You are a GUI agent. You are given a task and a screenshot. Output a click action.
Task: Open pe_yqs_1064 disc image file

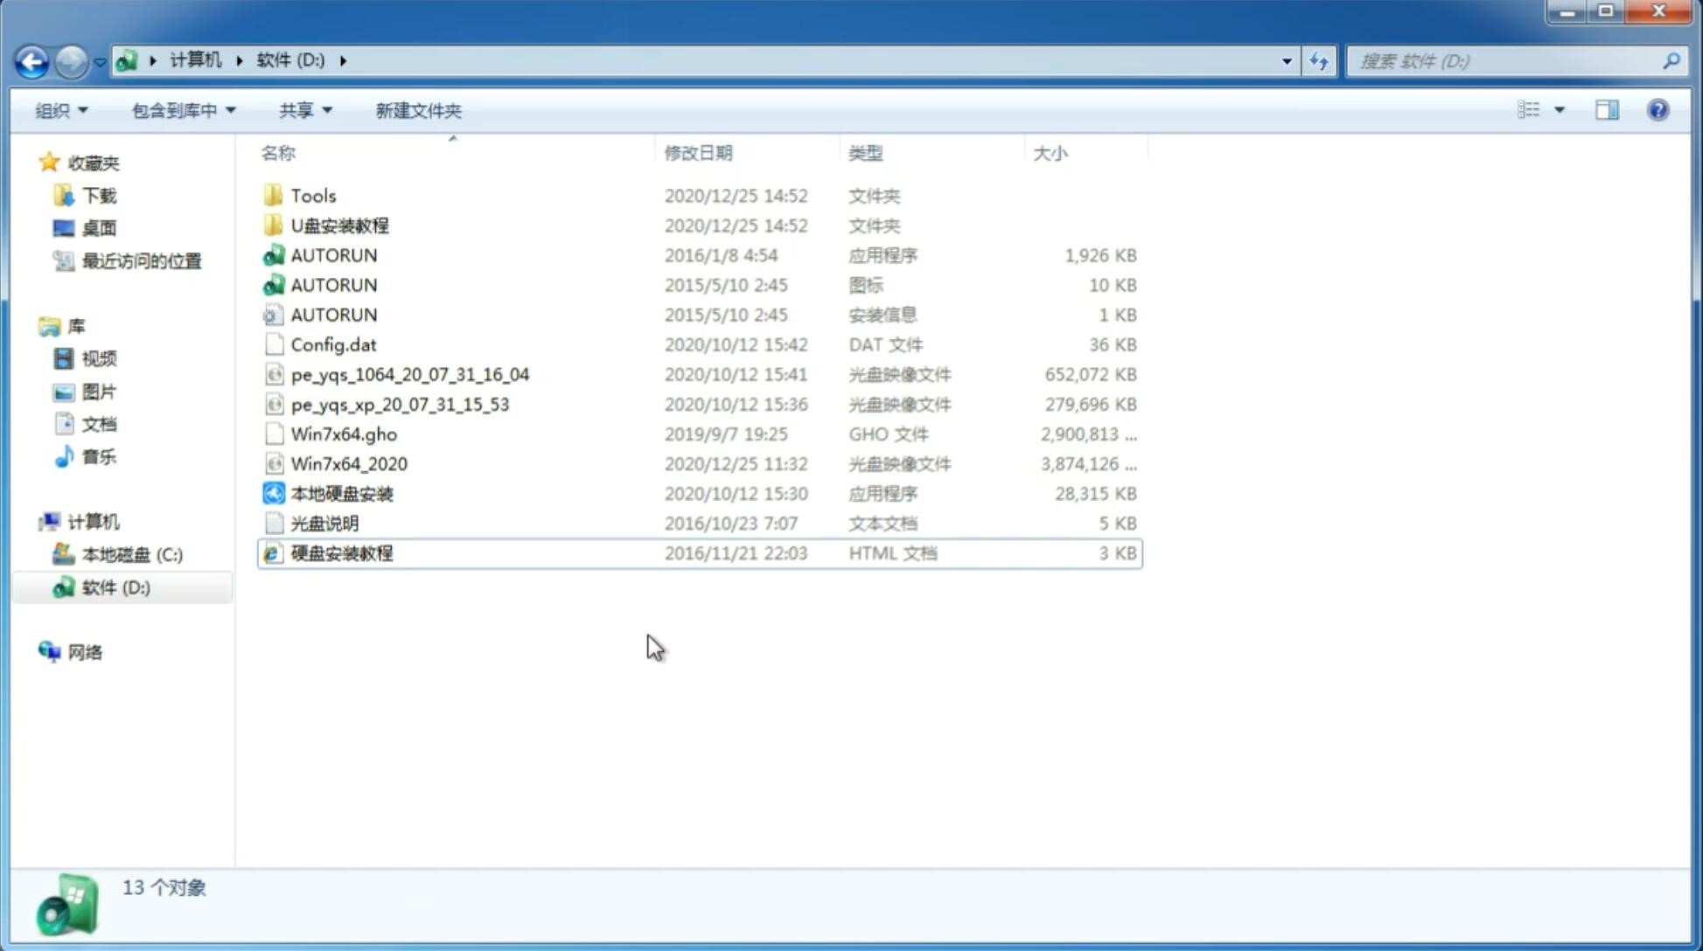(409, 374)
